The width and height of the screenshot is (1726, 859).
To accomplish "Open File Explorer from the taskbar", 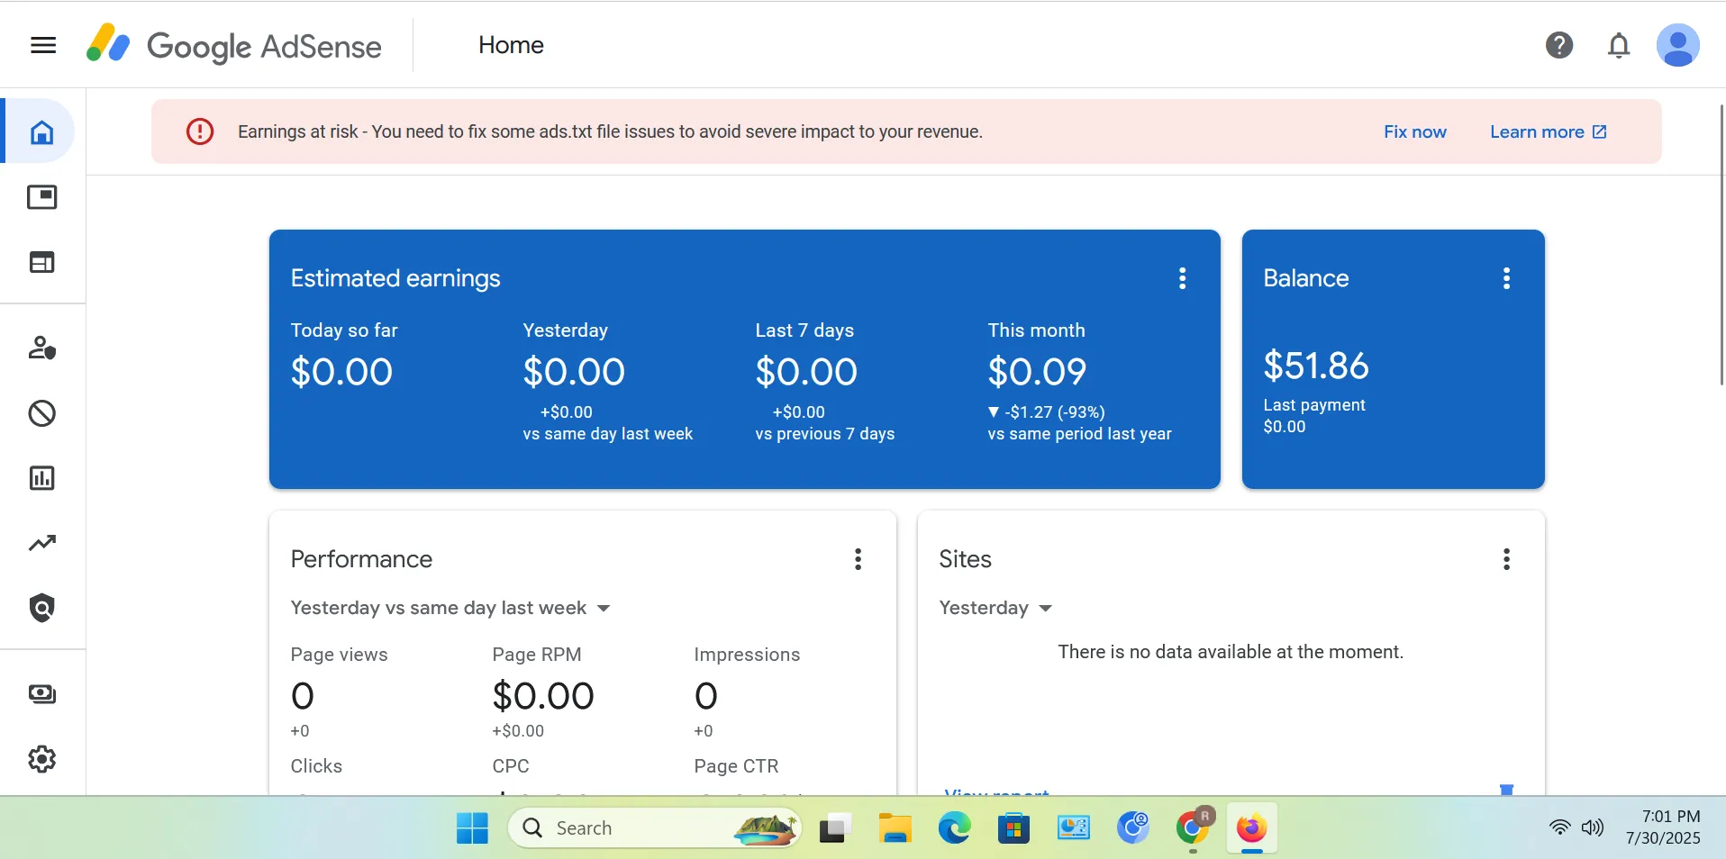I will 895,828.
